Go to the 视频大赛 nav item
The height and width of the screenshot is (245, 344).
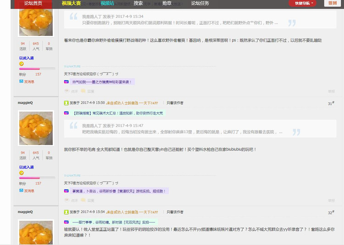tap(71, 3)
